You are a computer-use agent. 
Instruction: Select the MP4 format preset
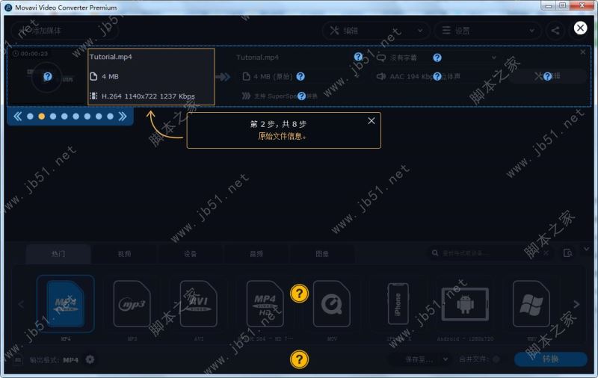click(66, 304)
